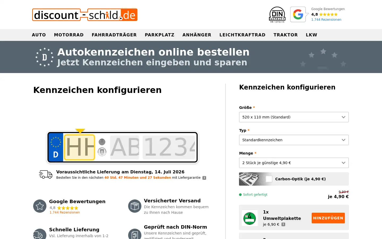
Task: Open the TRAKTOR menu
Action: 285,35
